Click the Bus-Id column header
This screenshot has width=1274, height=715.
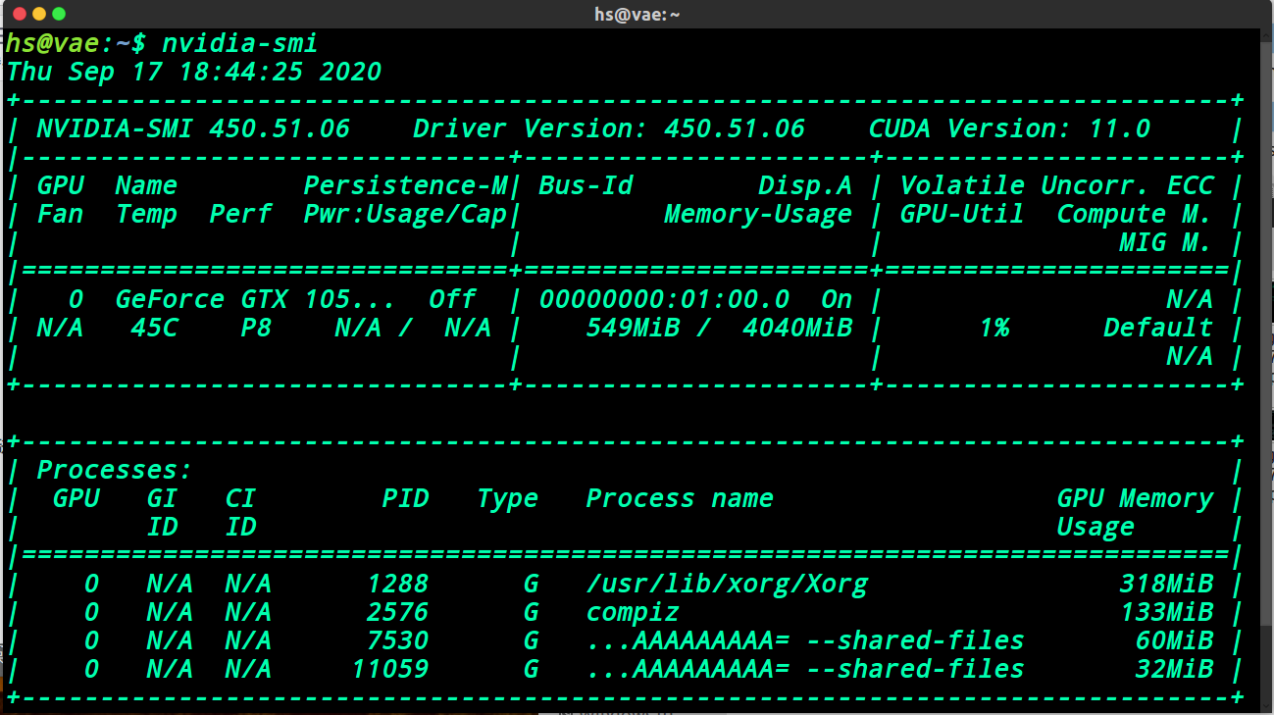(x=586, y=185)
